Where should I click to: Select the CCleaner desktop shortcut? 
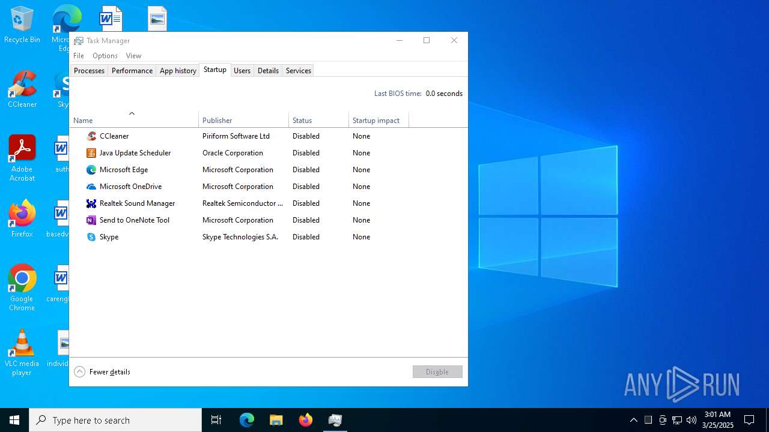(22, 90)
